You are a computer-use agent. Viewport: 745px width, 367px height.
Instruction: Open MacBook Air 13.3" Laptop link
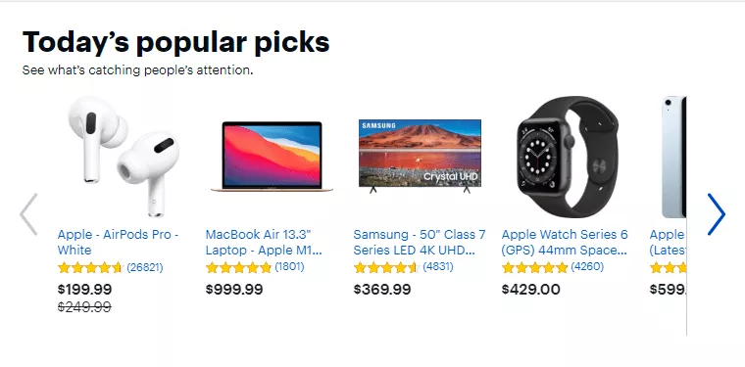click(264, 243)
